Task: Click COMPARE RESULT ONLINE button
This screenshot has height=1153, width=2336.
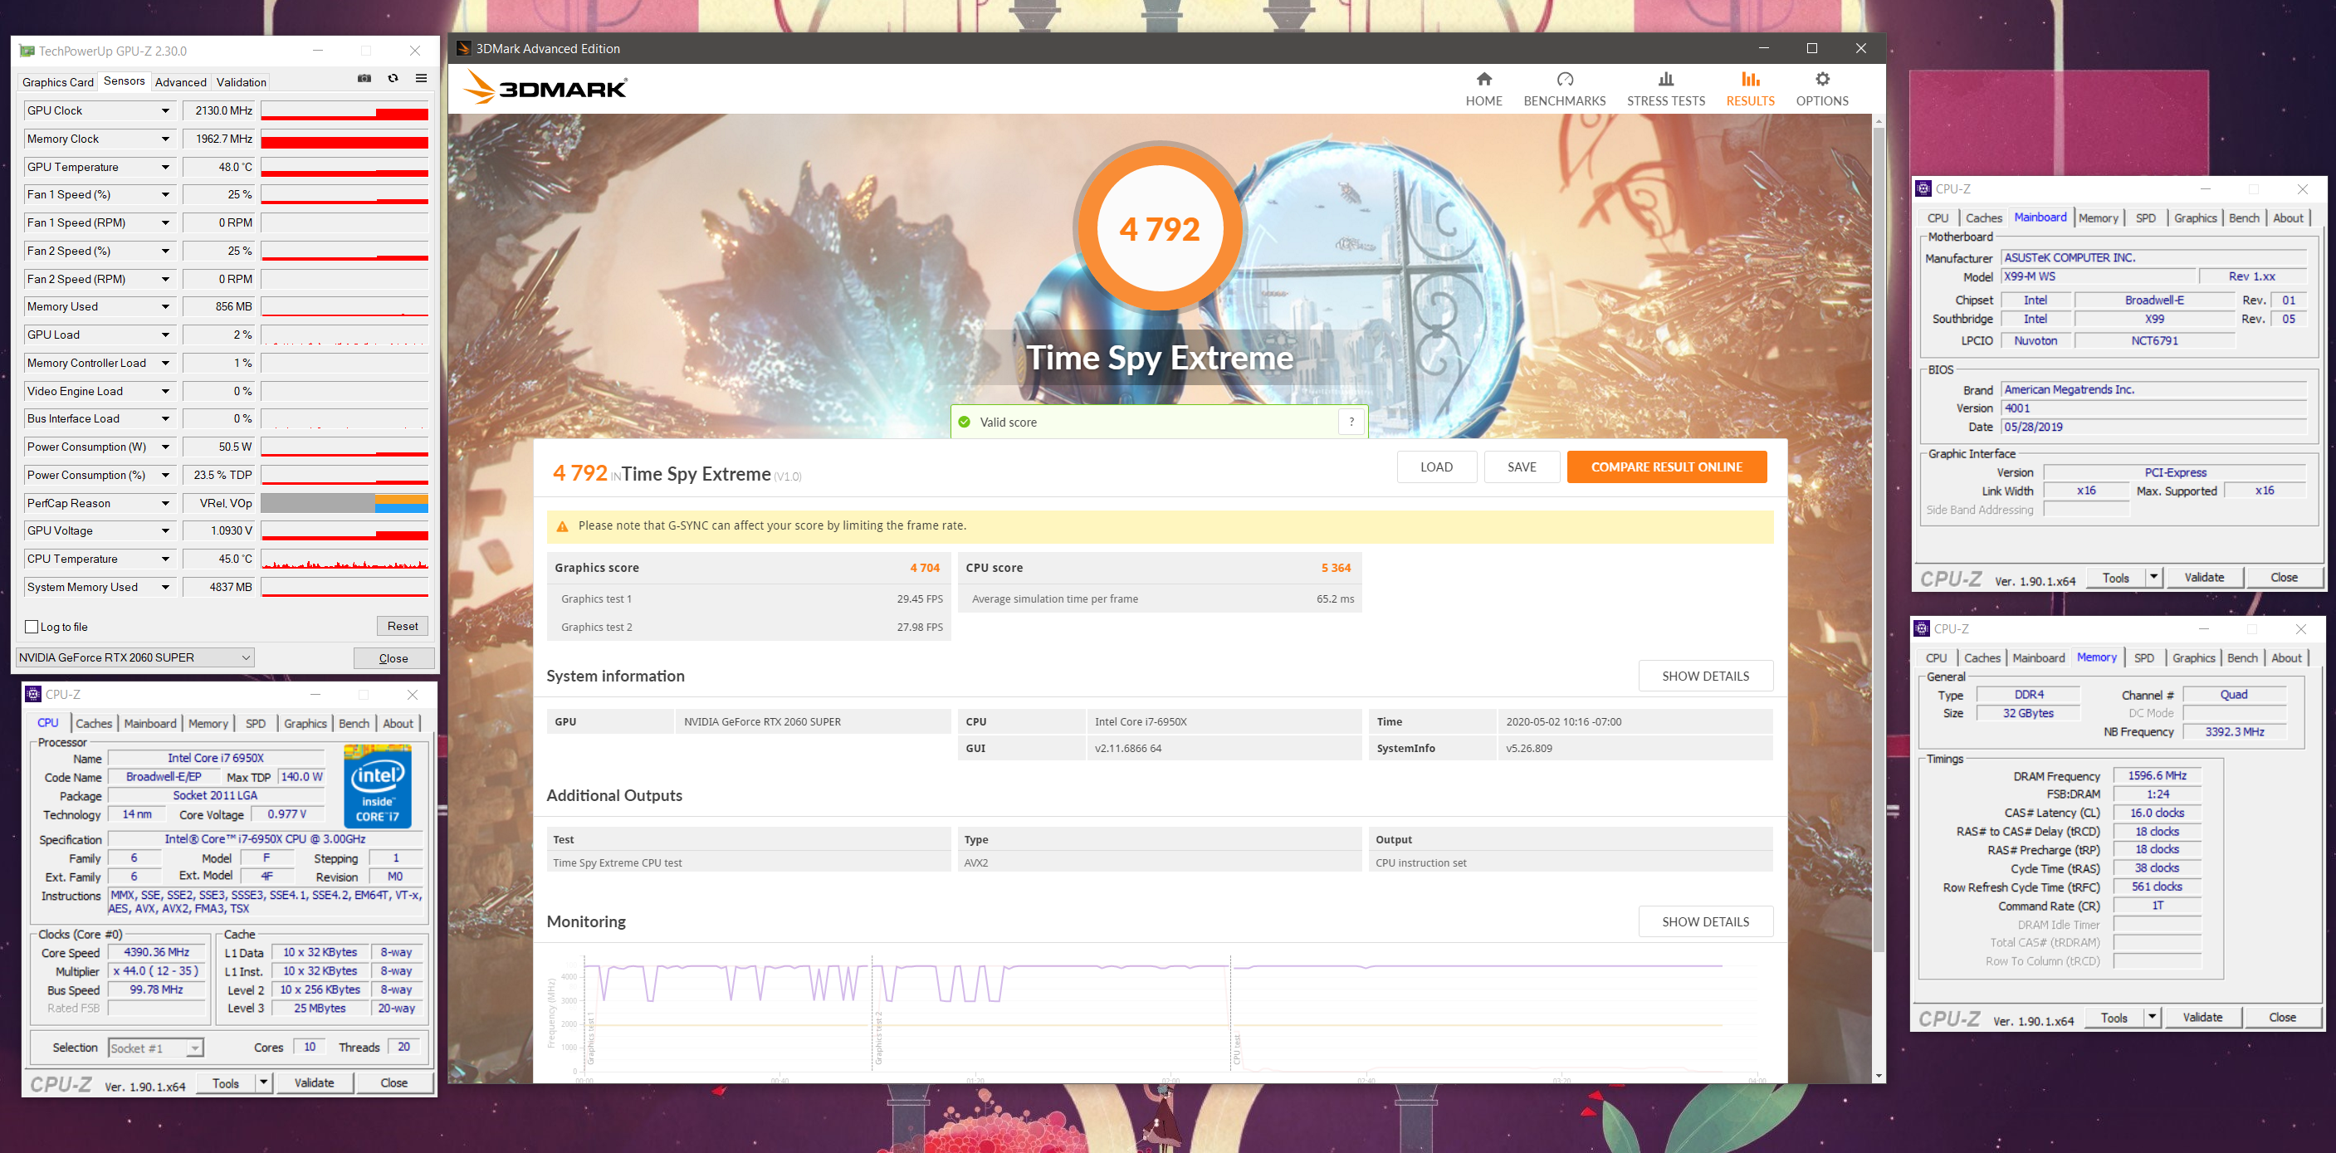Action: (x=1667, y=467)
